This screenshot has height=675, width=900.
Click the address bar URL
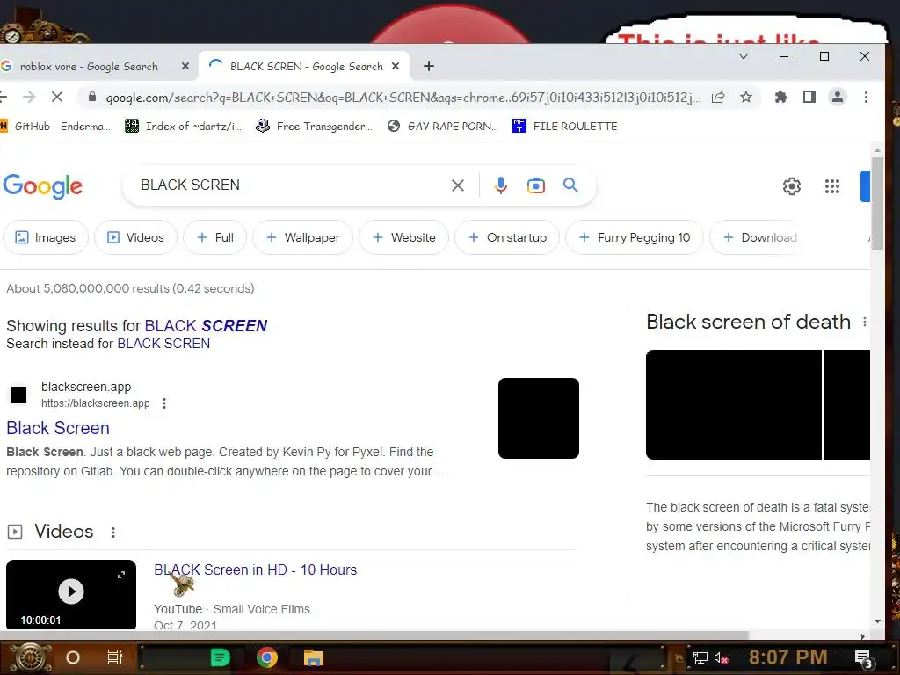click(x=403, y=98)
